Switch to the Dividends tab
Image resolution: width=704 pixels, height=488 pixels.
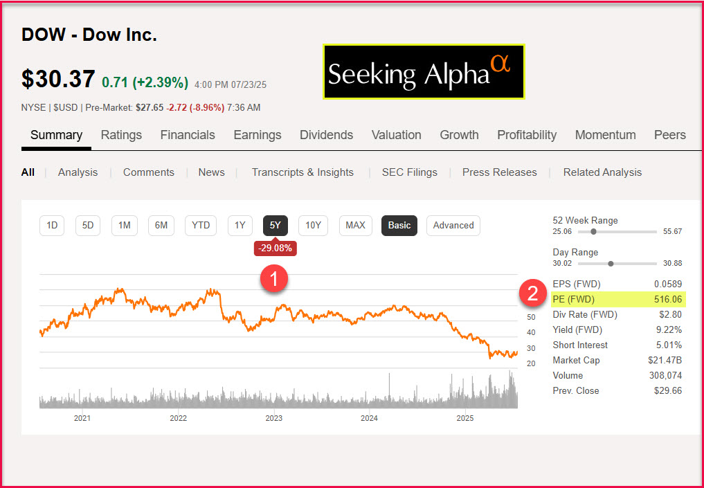326,135
